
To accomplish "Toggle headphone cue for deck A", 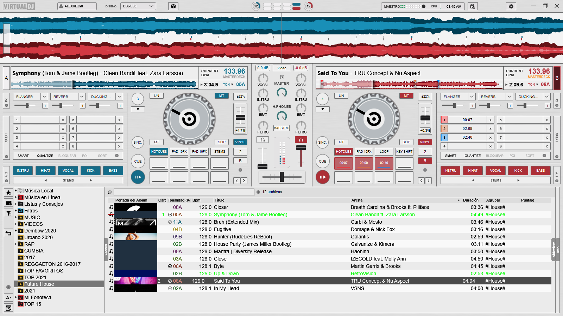I will tap(263, 140).
